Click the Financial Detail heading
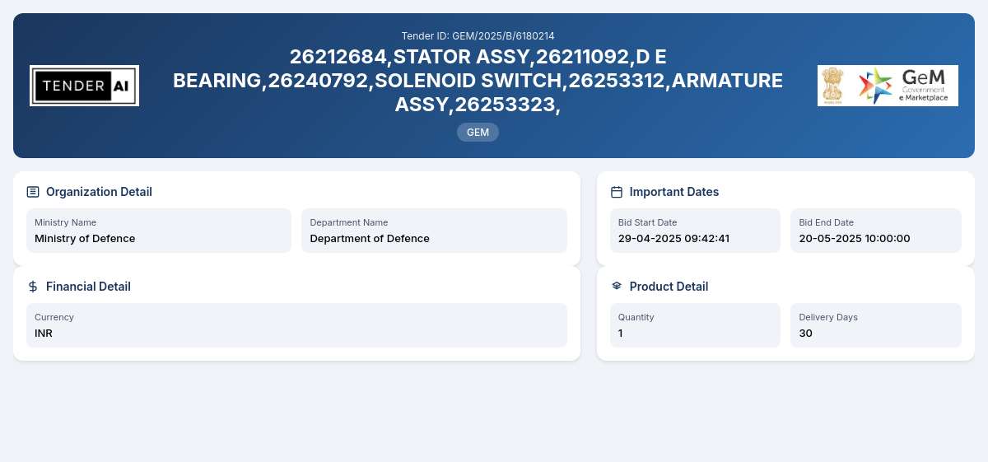 pos(88,287)
